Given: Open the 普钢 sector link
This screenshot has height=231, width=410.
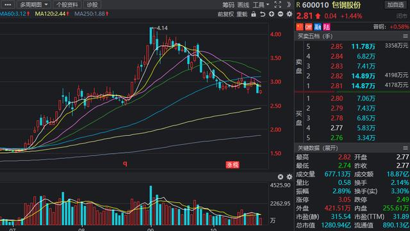Looking at the screenshot, I should pyautogui.click(x=380, y=27).
